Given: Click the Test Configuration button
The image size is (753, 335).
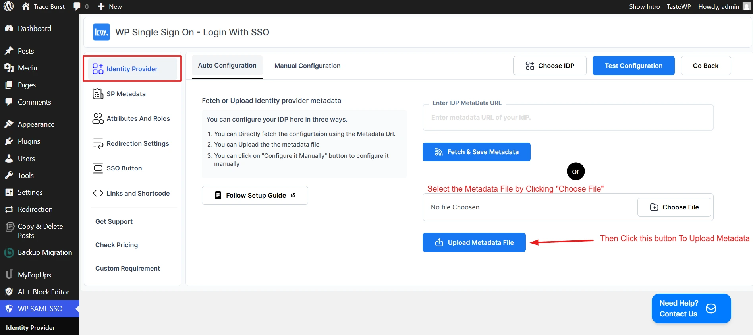Looking at the screenshot, I should click(633, 66).
